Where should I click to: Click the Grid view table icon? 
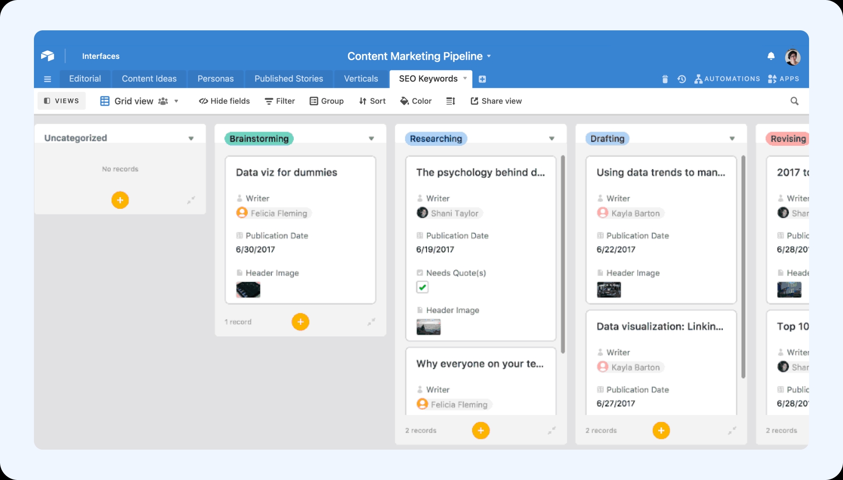pos(105,101)
